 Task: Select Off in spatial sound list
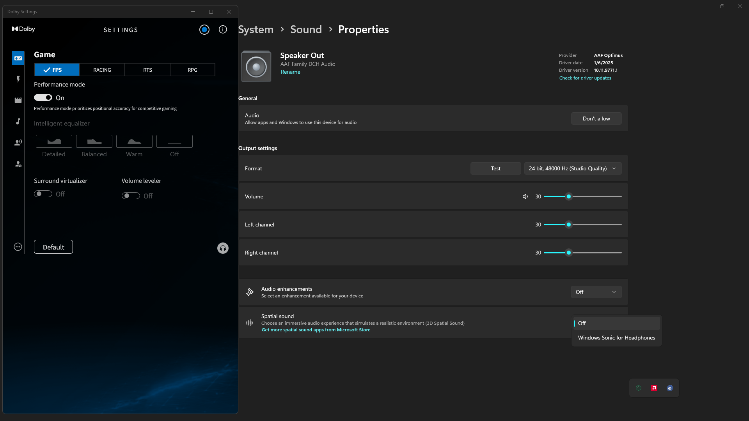click(616, 323)
